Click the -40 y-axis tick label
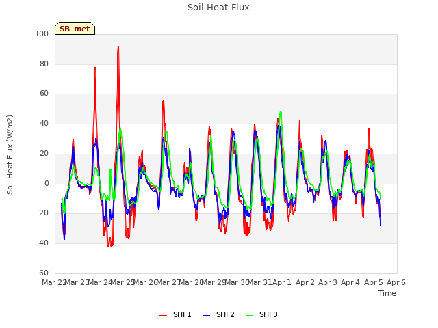The image size is (438, 328). tap(42, 243)
